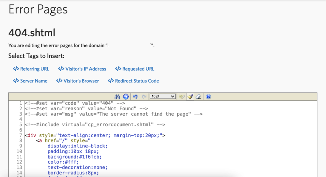Click code line setting var "code" value "404"

tap(75, 103)
